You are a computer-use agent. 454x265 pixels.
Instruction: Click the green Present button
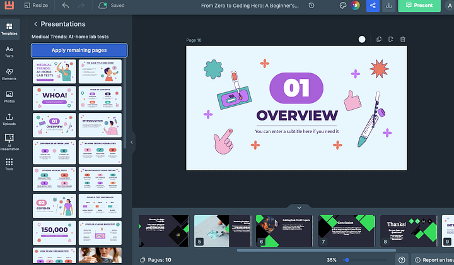coord(419,5)
